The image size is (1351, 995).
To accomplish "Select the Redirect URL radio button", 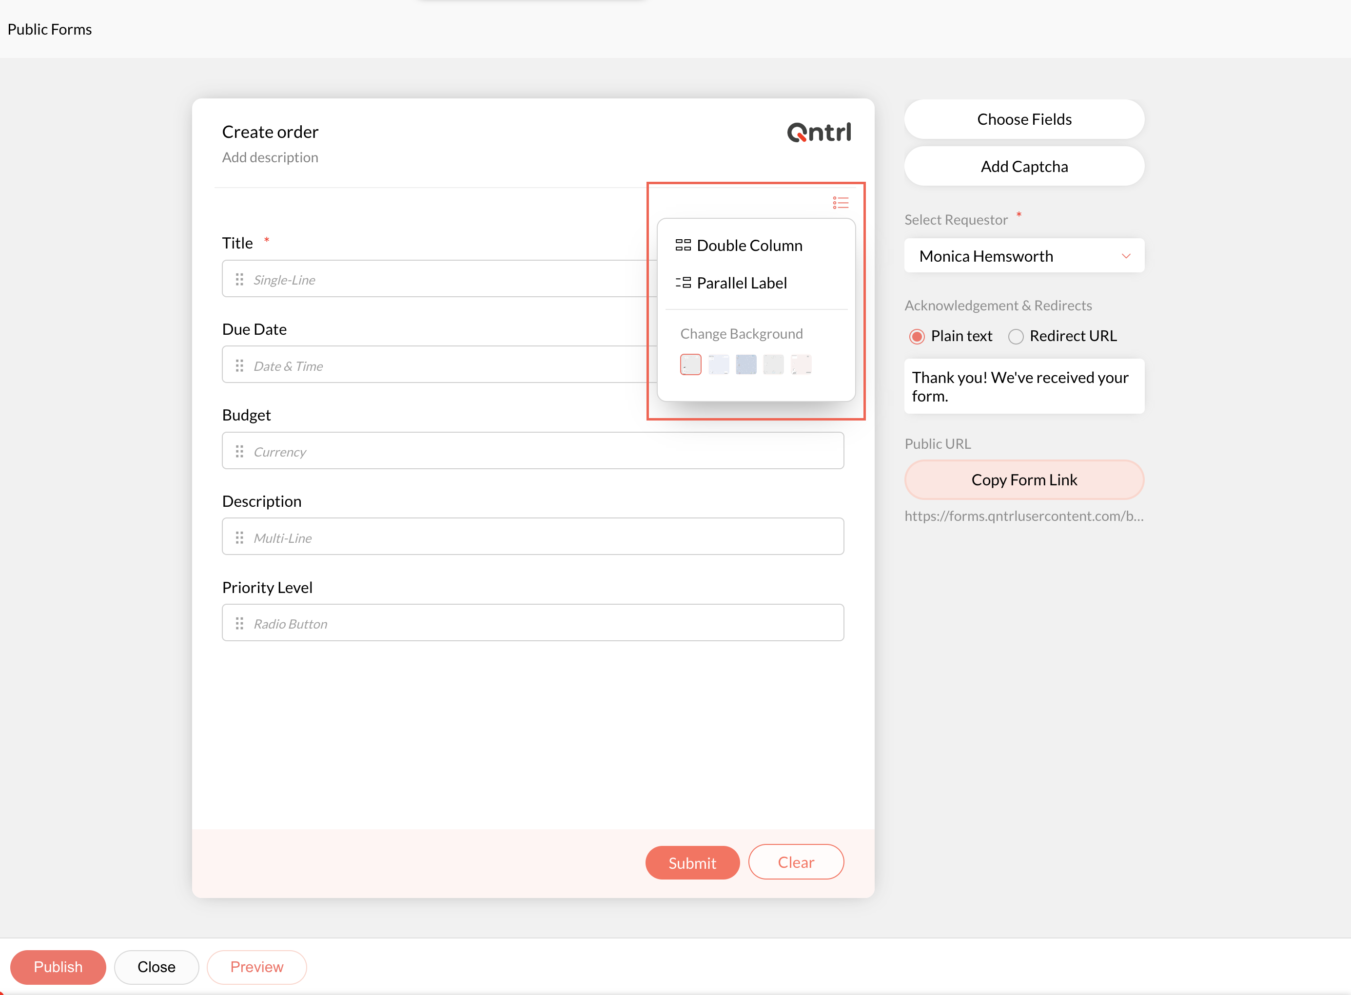I will tap(1016, 337).
